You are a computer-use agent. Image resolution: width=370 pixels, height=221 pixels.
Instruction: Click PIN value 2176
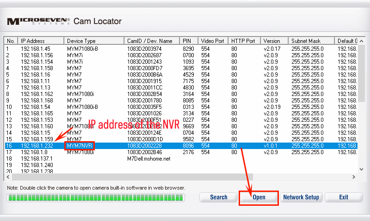point(188,152)
